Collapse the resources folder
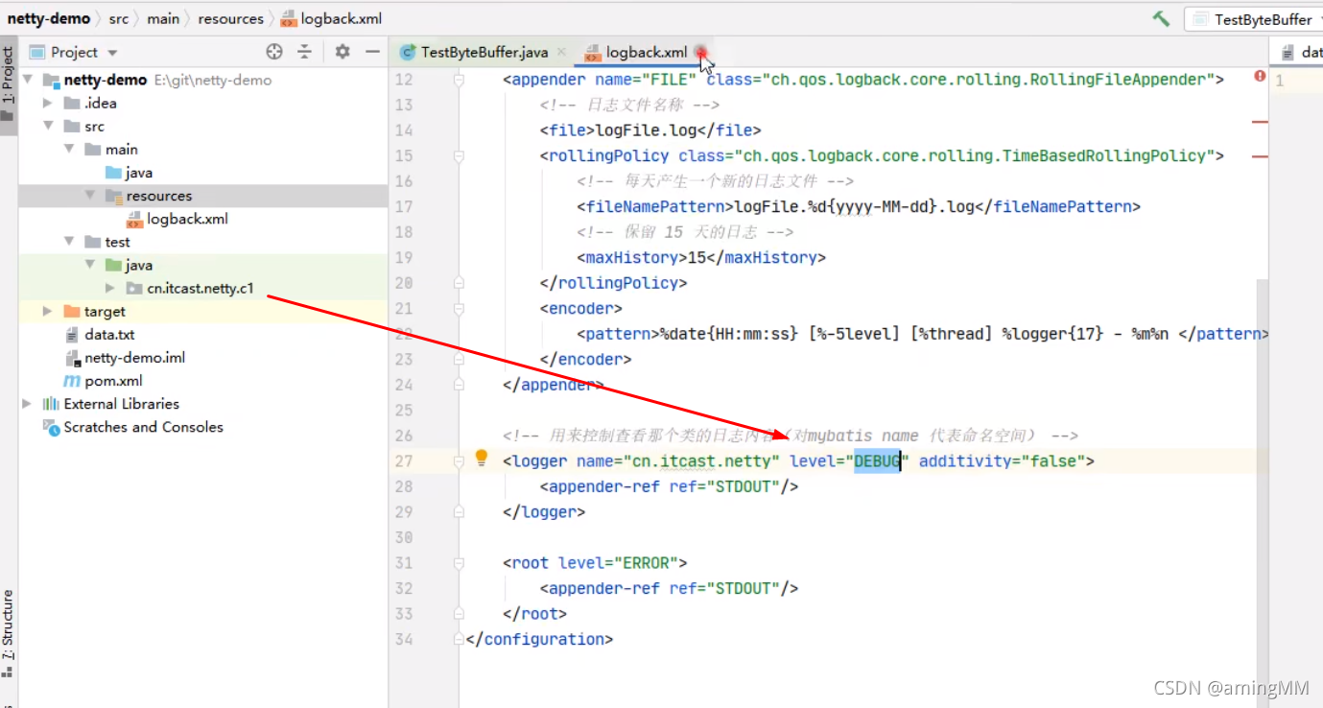Viewport: 1323px width, 708px height. click(x=90, y=195)
